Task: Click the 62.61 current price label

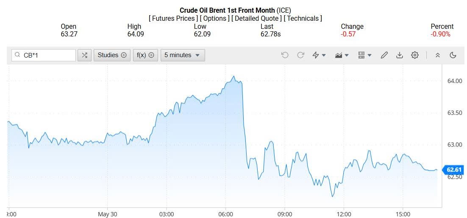Action: [x=454, y=170]
